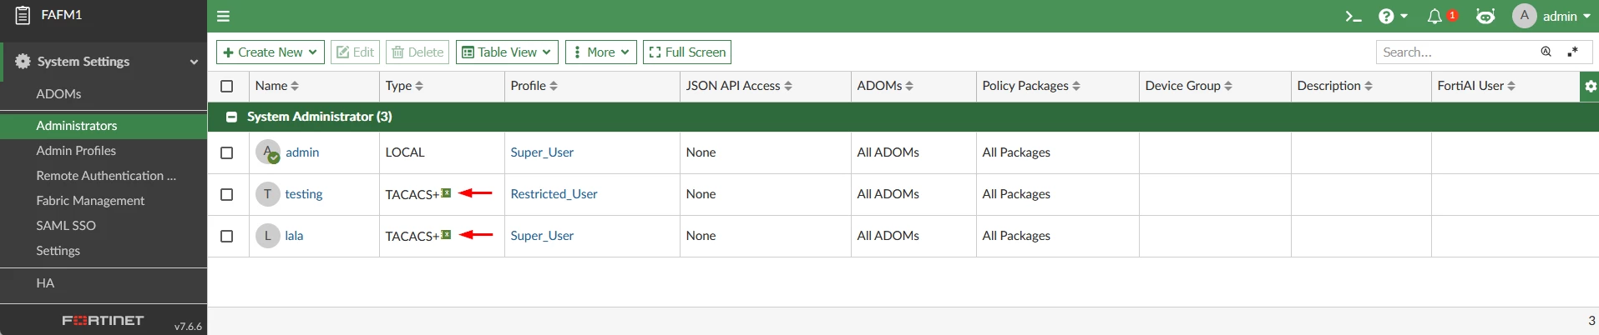Click the regex toggle icon in search

1572,52
